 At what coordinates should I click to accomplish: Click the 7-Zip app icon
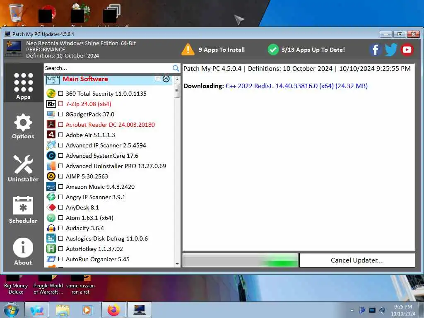coord(51,104)
